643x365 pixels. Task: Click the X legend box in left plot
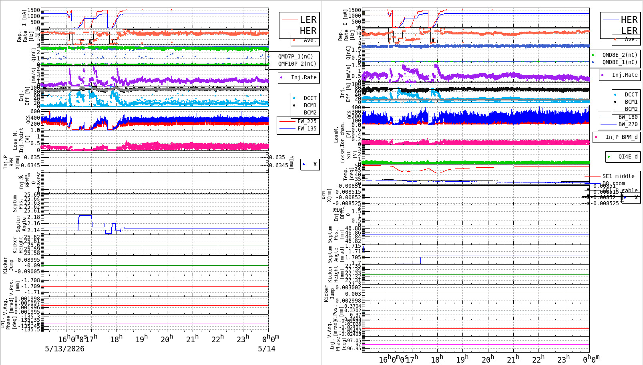point(310,164)
